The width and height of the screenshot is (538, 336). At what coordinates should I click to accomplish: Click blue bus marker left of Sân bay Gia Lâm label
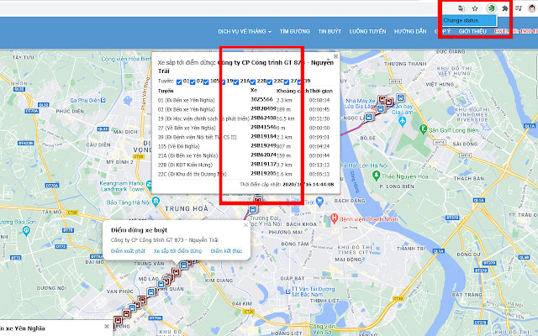tap(380, 108)
